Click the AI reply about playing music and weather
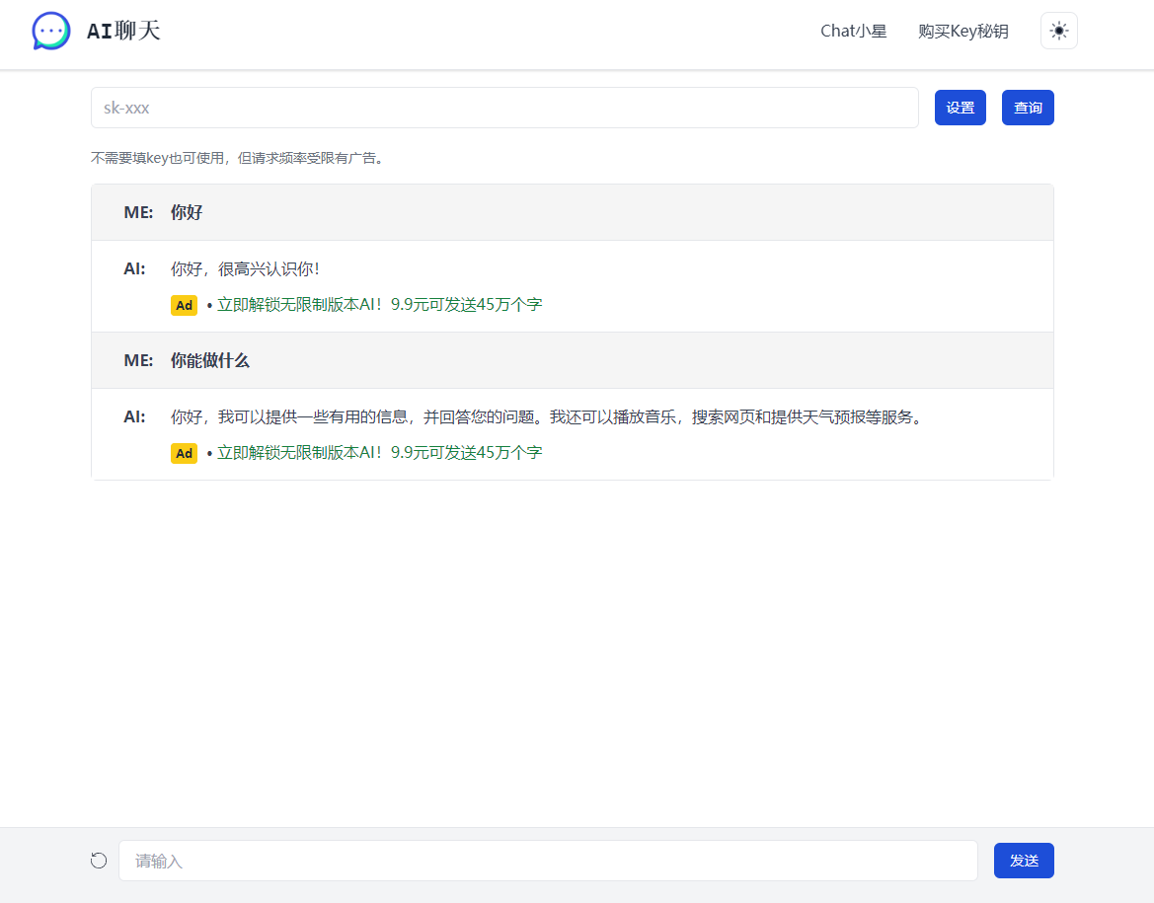 (546, 416)
